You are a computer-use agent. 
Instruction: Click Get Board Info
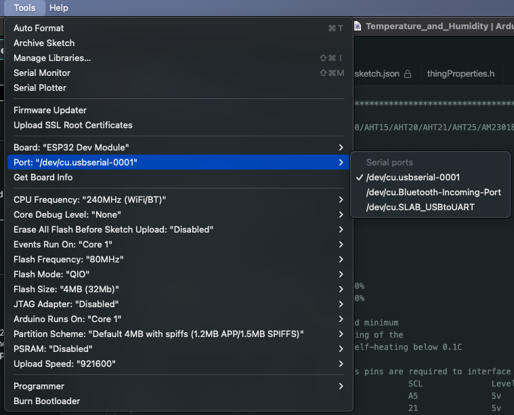(x=43, y=177)
